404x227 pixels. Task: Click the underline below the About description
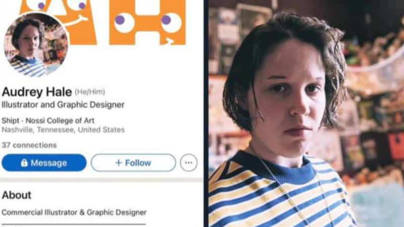point(74,224)
